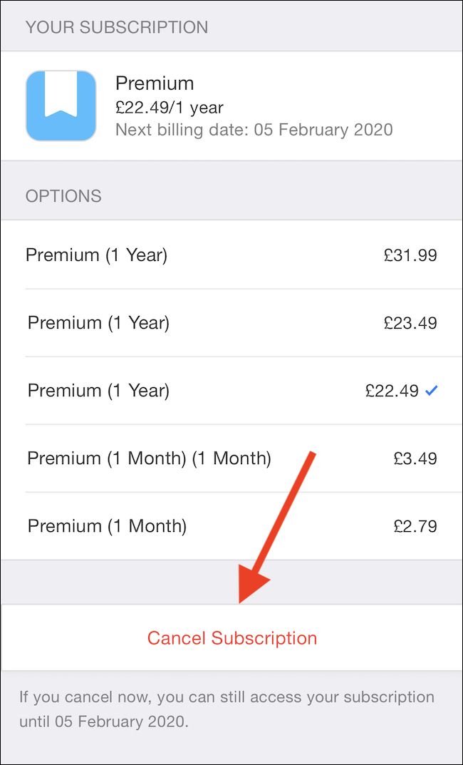Select the Premium (1 Year) £23.49 plan
Screen dimensions: 463x765
[x=231, y=322]
